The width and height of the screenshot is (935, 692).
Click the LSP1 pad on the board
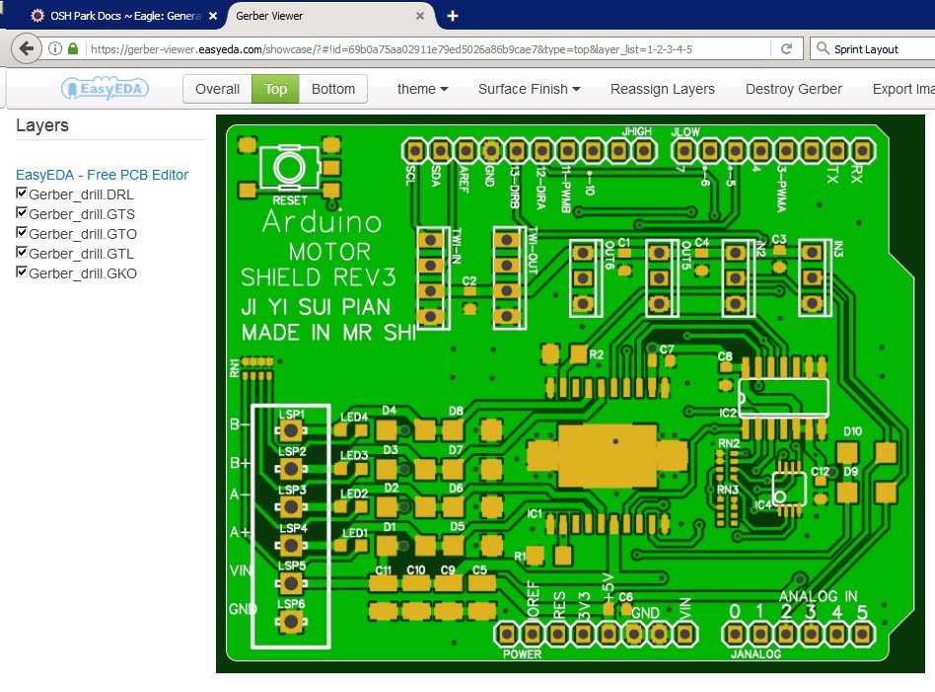pyautogui.click(x=291, y=430)
